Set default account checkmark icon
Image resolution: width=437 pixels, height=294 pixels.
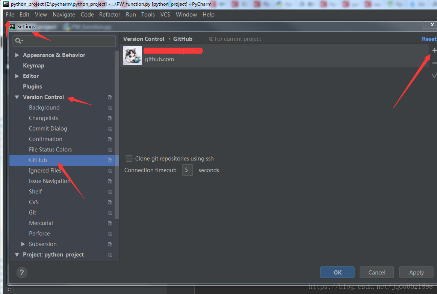tap(434, 76)
